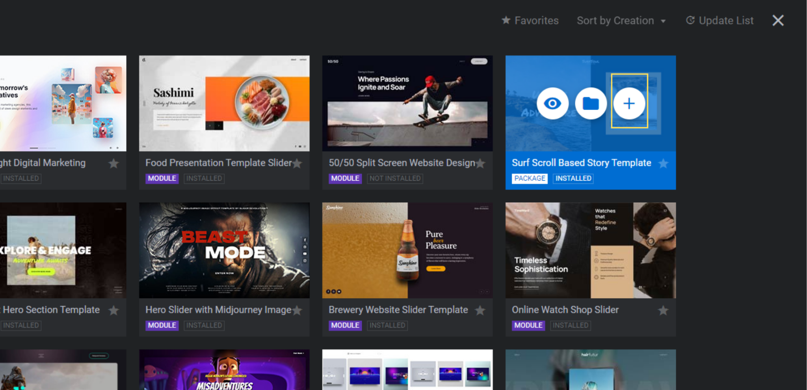This screenshot has width=807, height=390.
Task: Click the Surf Scroll Based Story Template title
Action: (x=581, y=163)
